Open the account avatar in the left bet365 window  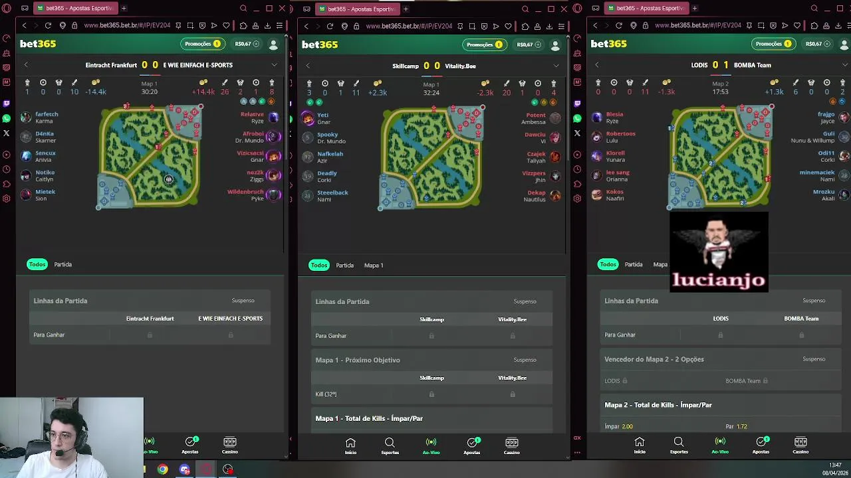(273, 44)
